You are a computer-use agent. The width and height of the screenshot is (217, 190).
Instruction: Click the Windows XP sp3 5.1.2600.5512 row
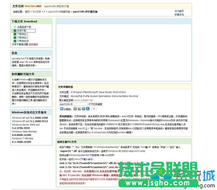(x=30, y=121)
